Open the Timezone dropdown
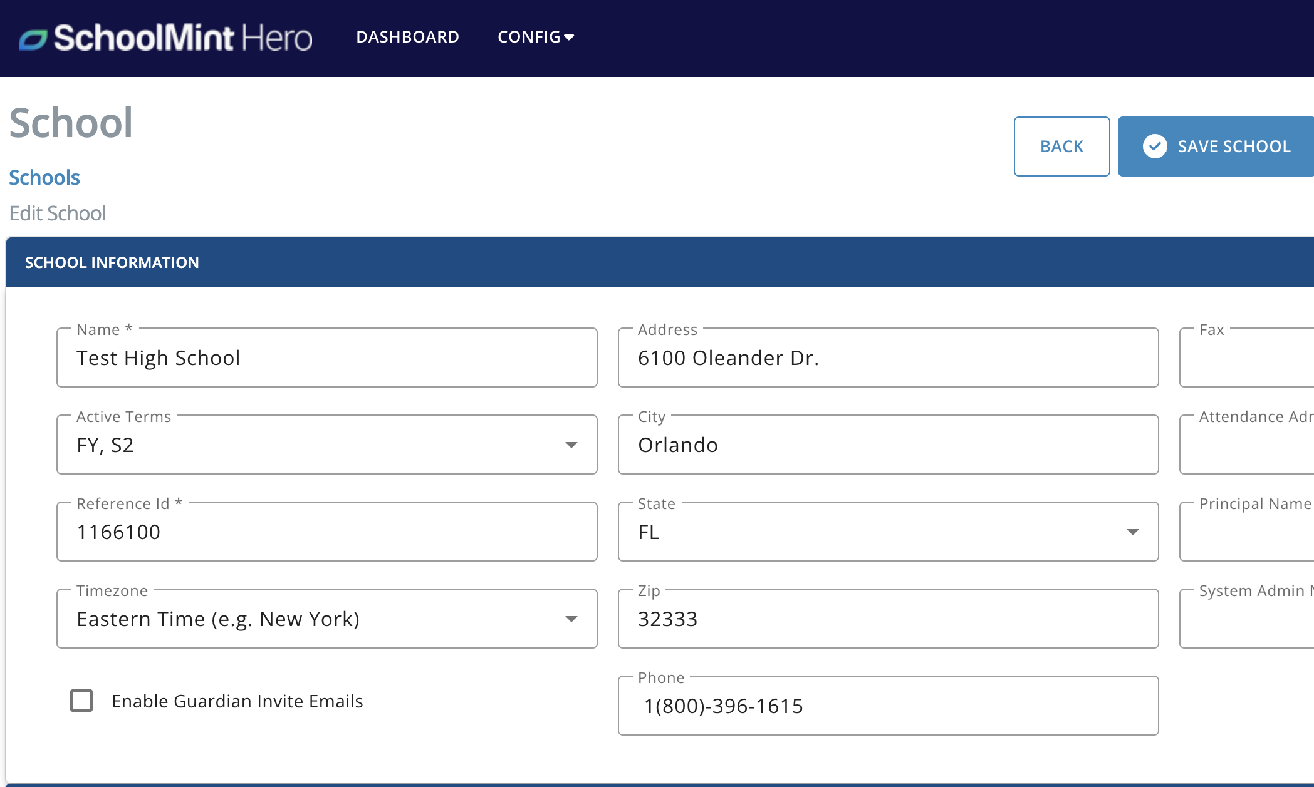Image resolution: width=1314 pixels, height=787 pixels. point(571,619)
